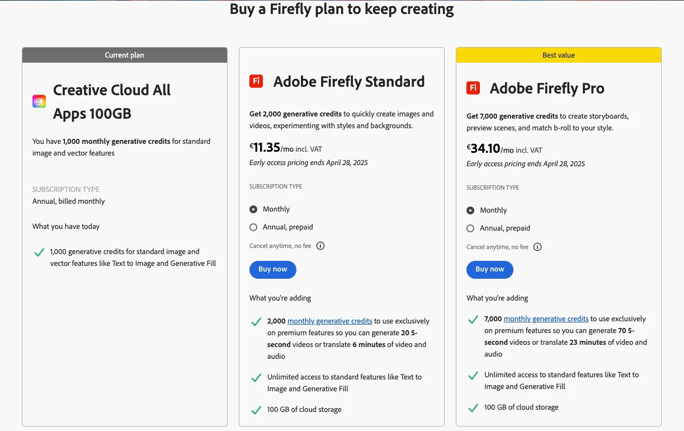This screenshot has height=431, width=684.
Task: Open monthly generative credits link in Pro
Action: click(546, 319)
